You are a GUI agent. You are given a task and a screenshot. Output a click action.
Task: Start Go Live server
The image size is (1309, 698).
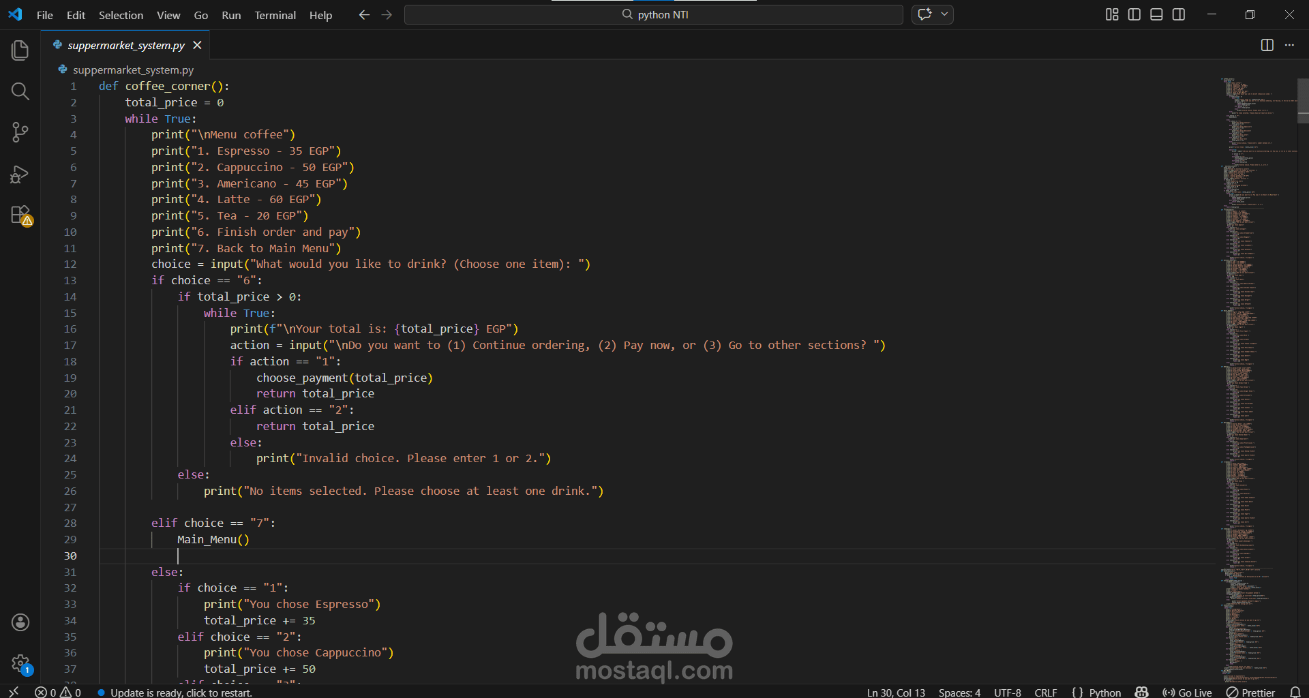click(1187, 692)
